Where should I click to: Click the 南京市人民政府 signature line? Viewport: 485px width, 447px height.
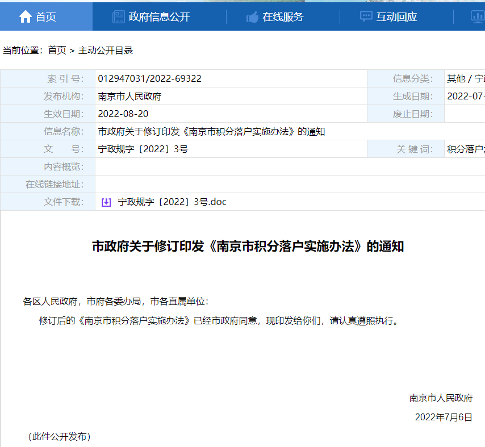[x=441, y=398]
